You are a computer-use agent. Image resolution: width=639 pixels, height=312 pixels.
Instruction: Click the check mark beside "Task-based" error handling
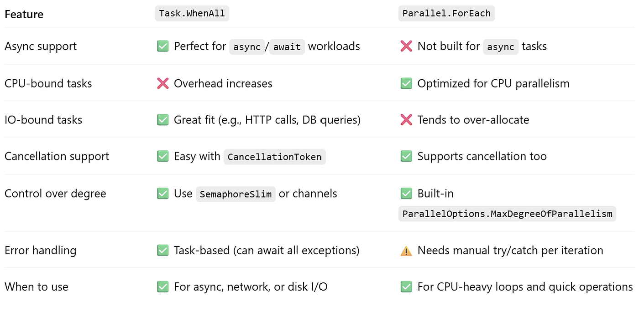click(x=162, y=251)
